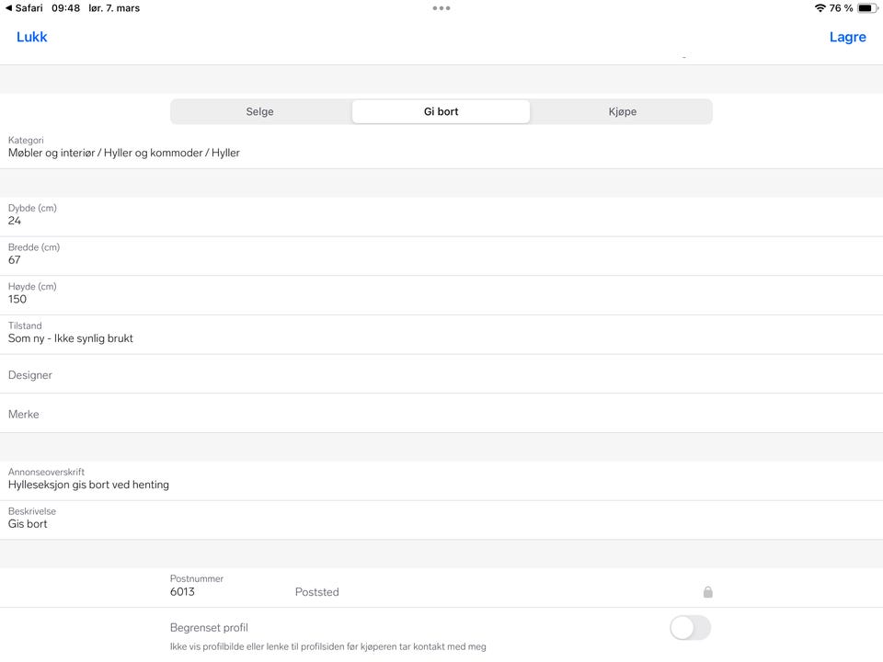The width and height of the screenshot is (883, 662).
Task: Open the Kategori selection row
Action: [441, 147]
